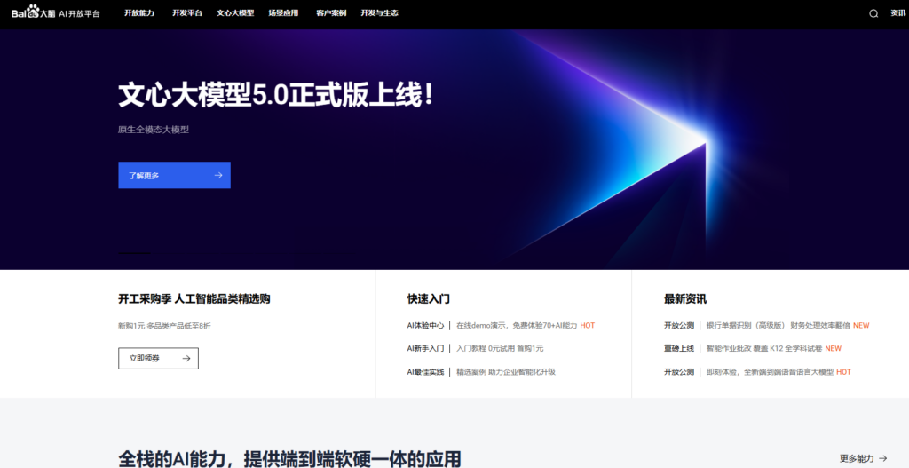Select the first carousel indicator bar

[134, 253]
